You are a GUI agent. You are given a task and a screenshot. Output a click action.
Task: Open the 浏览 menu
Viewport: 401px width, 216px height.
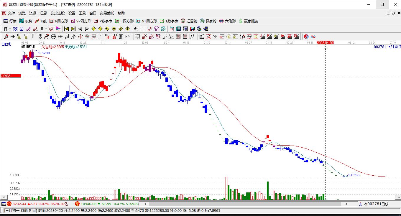(22, 13)
